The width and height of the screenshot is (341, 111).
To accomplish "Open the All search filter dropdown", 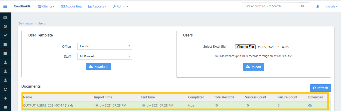I will (x=304, y=6).
